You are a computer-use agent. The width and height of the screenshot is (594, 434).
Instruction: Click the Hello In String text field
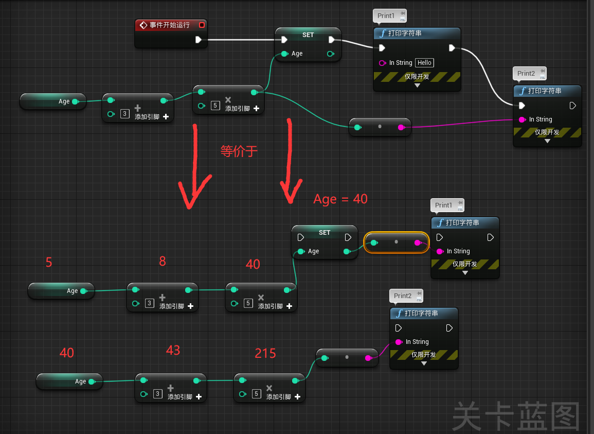pyautogui.click(x=424, y=63)
